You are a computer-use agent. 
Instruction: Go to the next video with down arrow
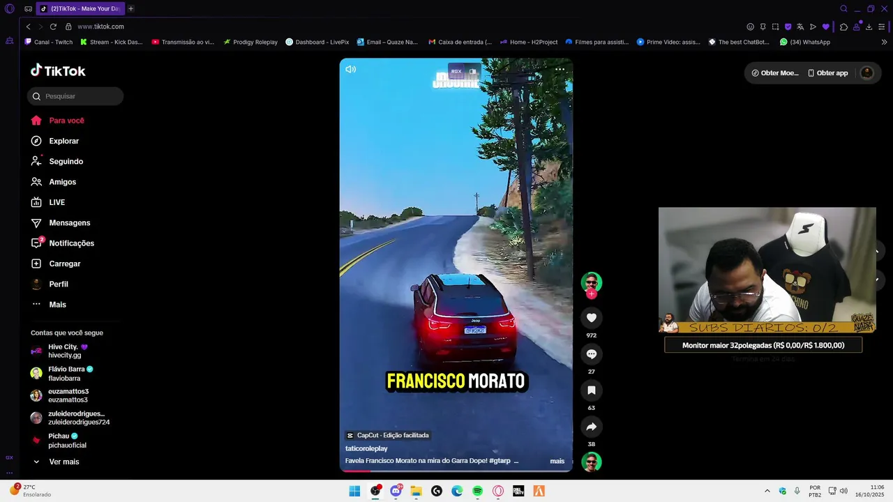[x=878, y=280]
